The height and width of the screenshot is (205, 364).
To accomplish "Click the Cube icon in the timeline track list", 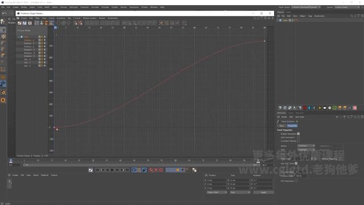I will [22, 36].
